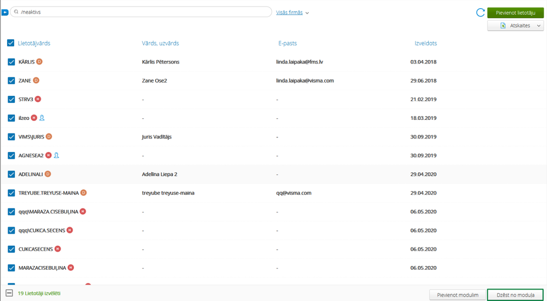Click the Excel icon in Atskaites
The image size is (547, 301).
point(503,26)
